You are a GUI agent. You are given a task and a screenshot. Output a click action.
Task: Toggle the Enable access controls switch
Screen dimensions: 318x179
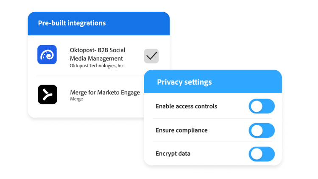(x=262, y=107)
